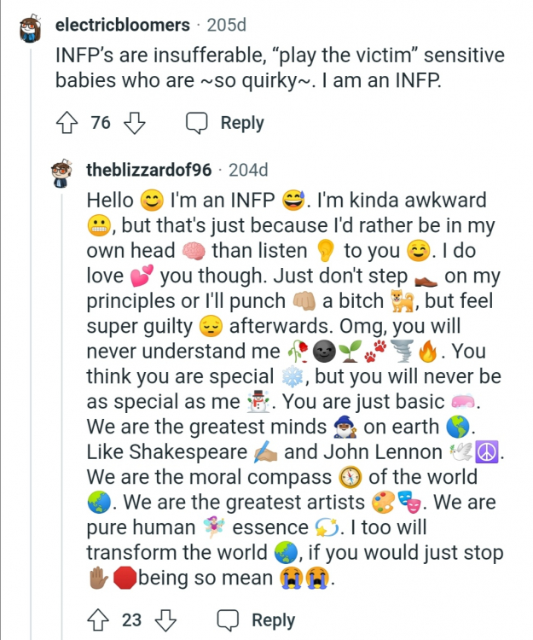
Task: Visit the electricbloomers username profile link
Action: coord(122,26)
